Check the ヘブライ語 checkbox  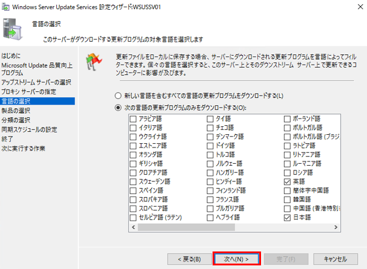point(210,218)
